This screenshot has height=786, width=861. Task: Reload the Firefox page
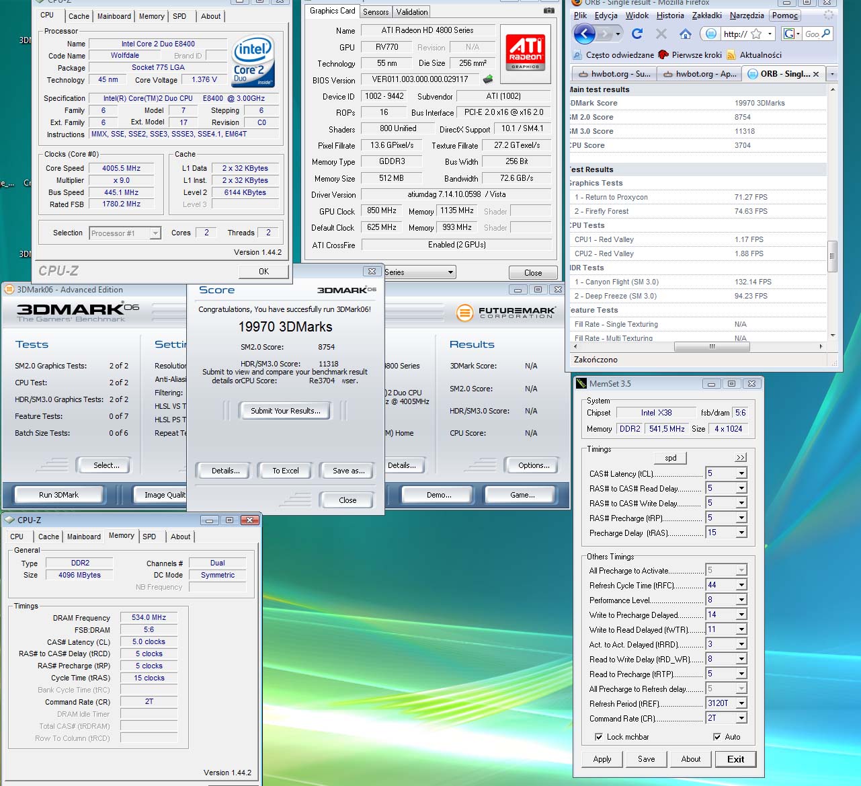pyautogui.click(x=637, y=34)
